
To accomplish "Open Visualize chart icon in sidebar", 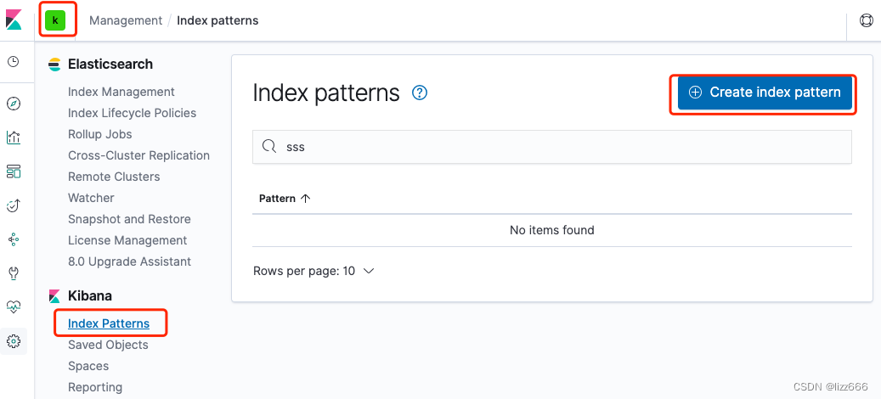I will pyautogui.click(x=14, y=138).
